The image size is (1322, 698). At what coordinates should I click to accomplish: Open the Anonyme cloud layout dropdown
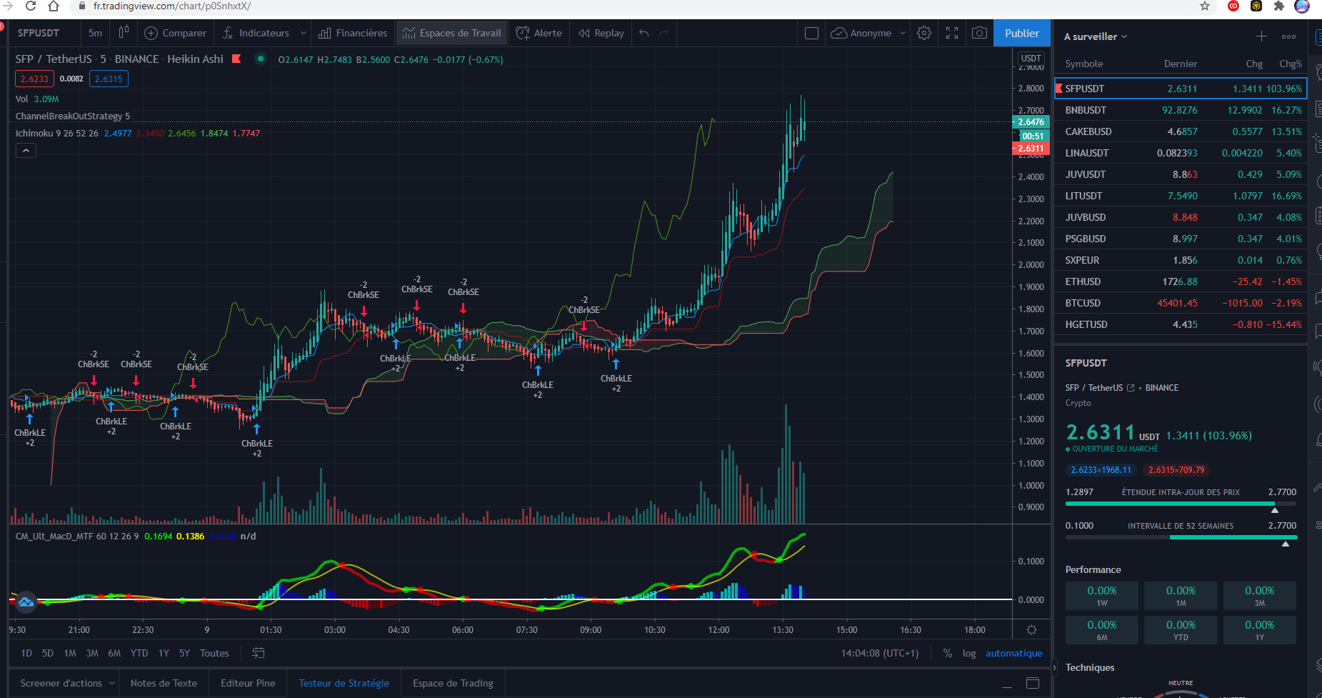(868, 33)
